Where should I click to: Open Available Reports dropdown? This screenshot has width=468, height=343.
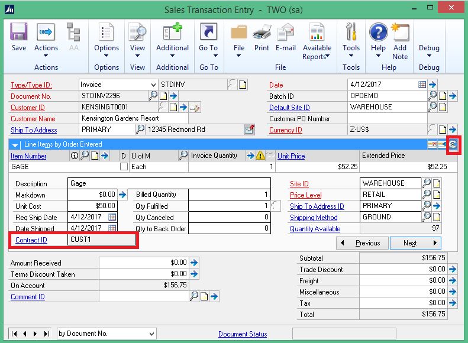coord(317,42)
